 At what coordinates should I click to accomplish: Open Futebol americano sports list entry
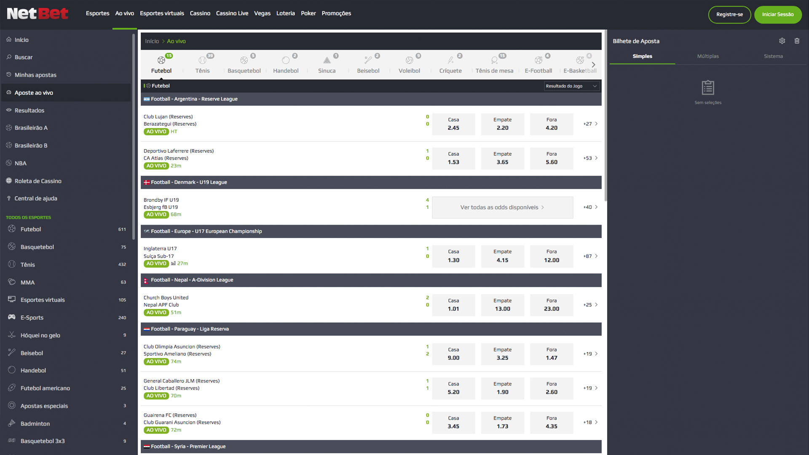[45, 388]
